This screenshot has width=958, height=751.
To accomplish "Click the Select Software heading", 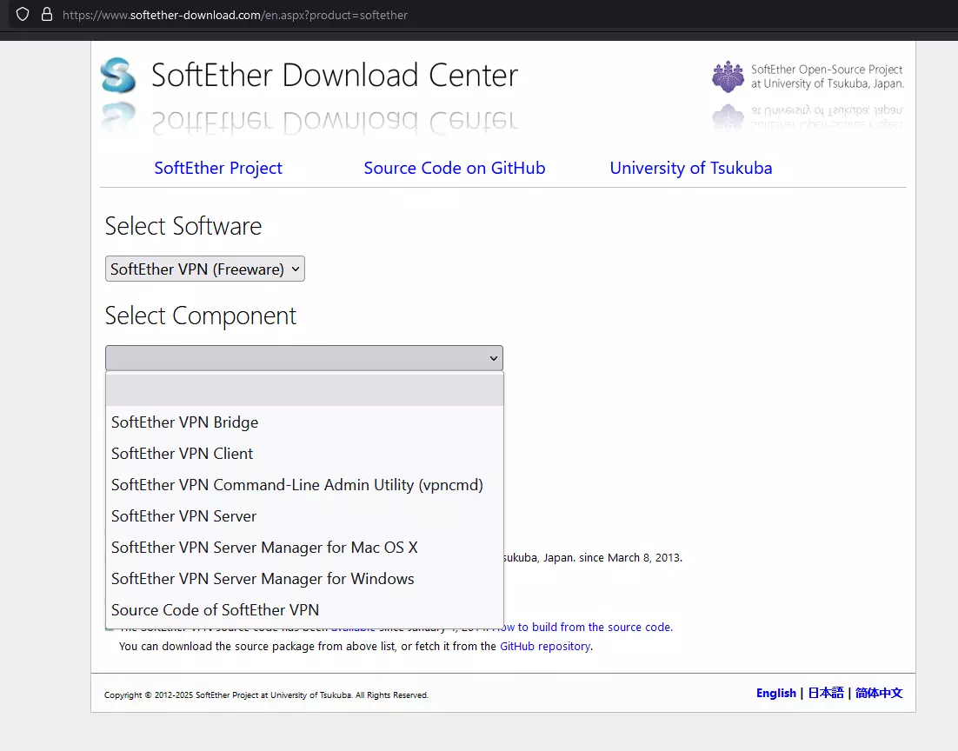I will point(183,226).
